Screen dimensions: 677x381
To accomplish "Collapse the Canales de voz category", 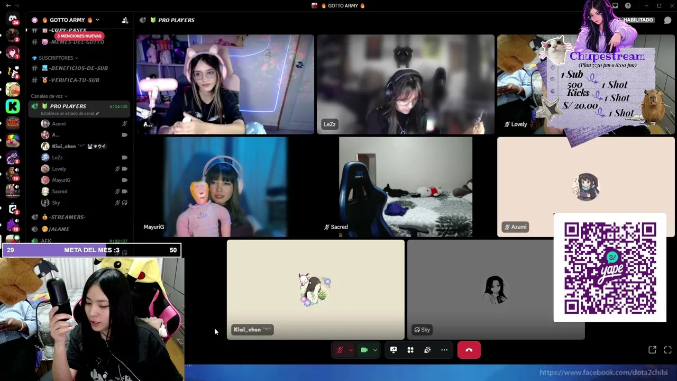I will point(49,96).
